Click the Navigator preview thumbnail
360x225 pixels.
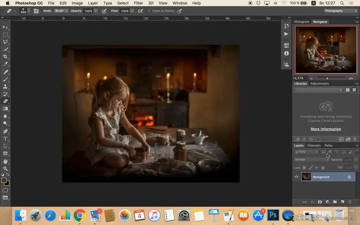(326, 50)
